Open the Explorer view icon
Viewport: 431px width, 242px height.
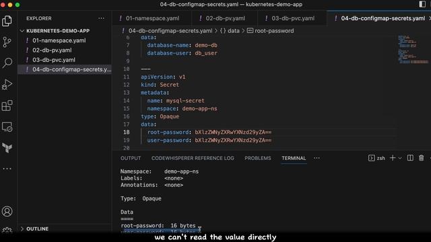click(7, 21)
